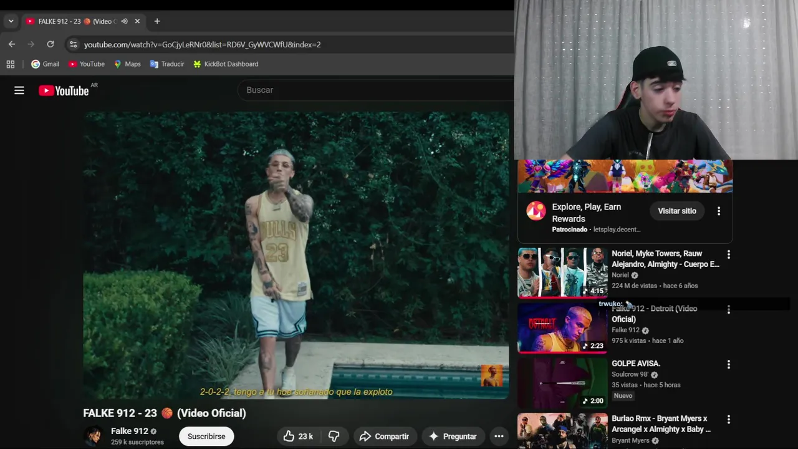Open the KickBot Dashboard bookmark

pyautogui.click(x=226, y=64)
